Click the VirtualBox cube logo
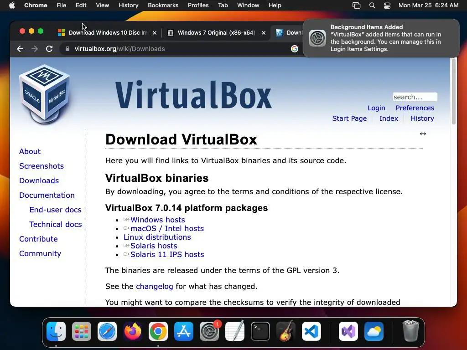467x350 pixels. 45,94
